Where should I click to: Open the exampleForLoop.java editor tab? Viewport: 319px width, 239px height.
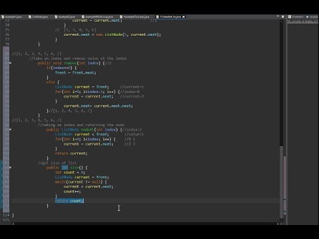(135, 17)
